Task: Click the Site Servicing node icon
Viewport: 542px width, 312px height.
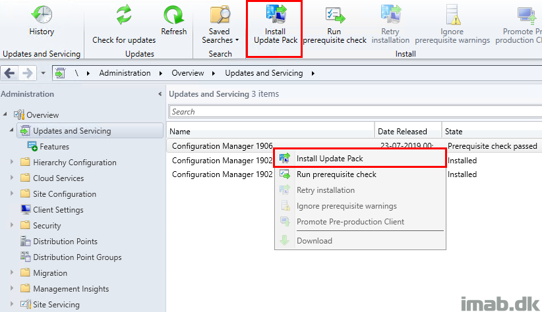Action: click(26, 304)
